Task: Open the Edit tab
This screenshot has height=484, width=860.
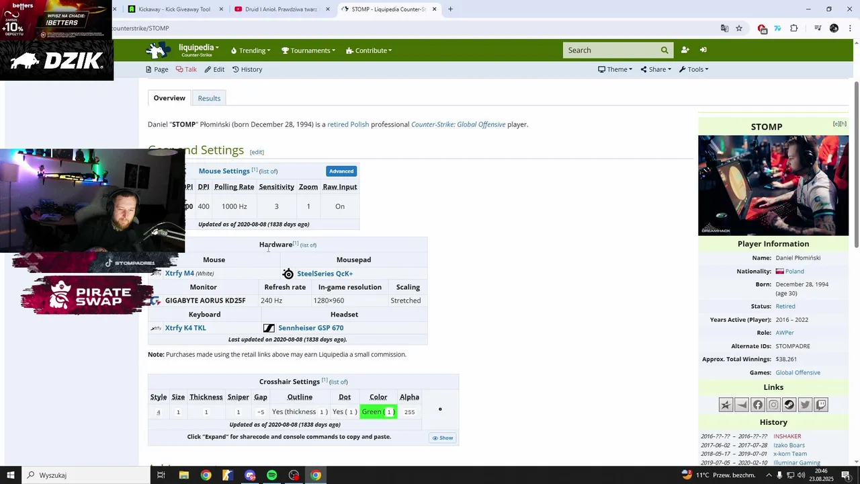Action: [x=214, y=69]
